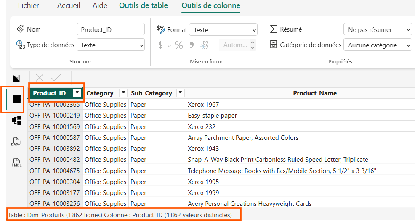
Task: Click cell OFF-PA-10001569
Action: (55, 126)
